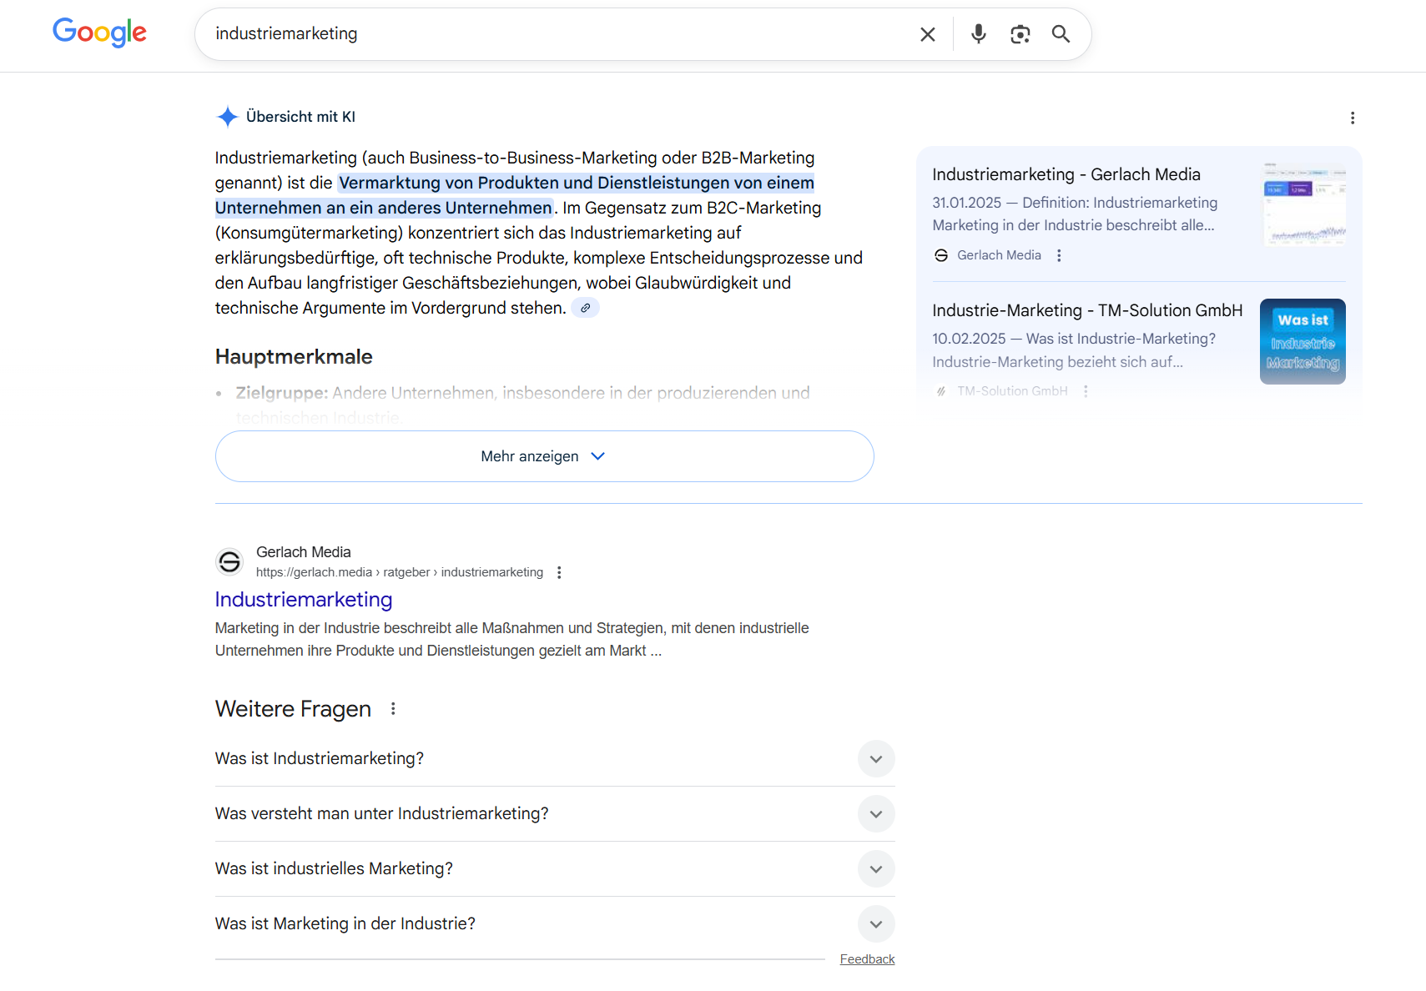Open three-dot menu next to gerlach.media URL

coord(559,572)
